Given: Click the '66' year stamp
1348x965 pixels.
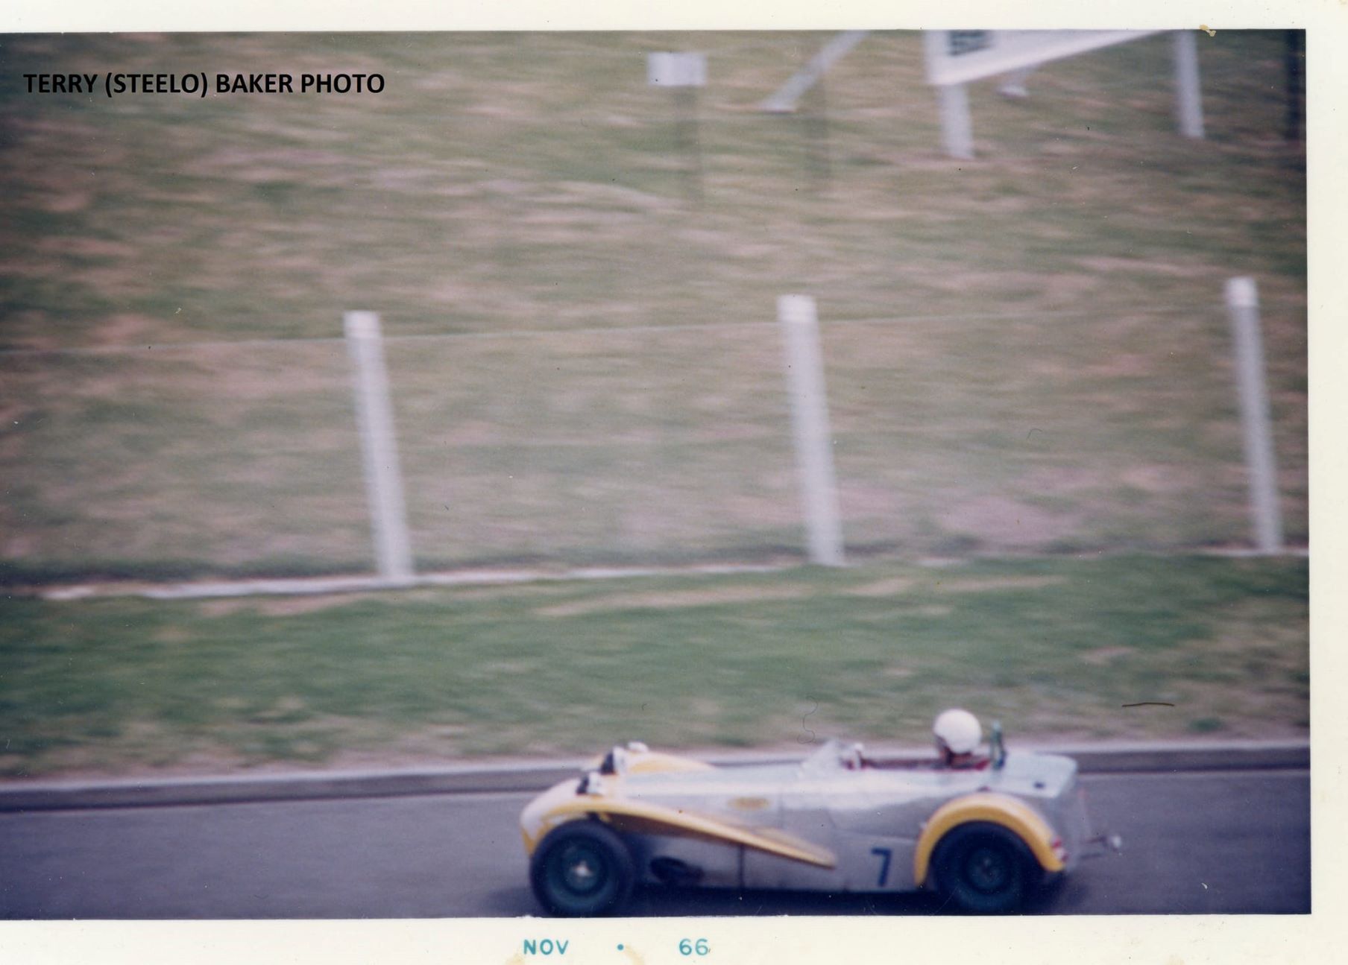Looking at the screenshot, I should point(693,947).
